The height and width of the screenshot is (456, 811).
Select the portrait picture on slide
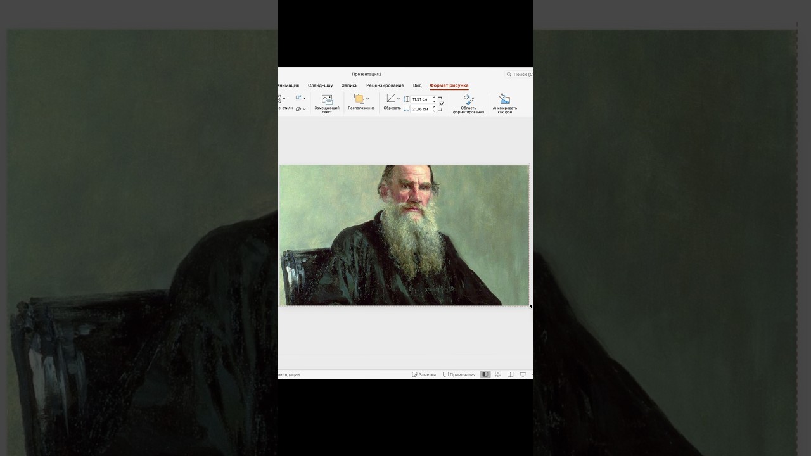pyautogui.click(x=404, y=235)
